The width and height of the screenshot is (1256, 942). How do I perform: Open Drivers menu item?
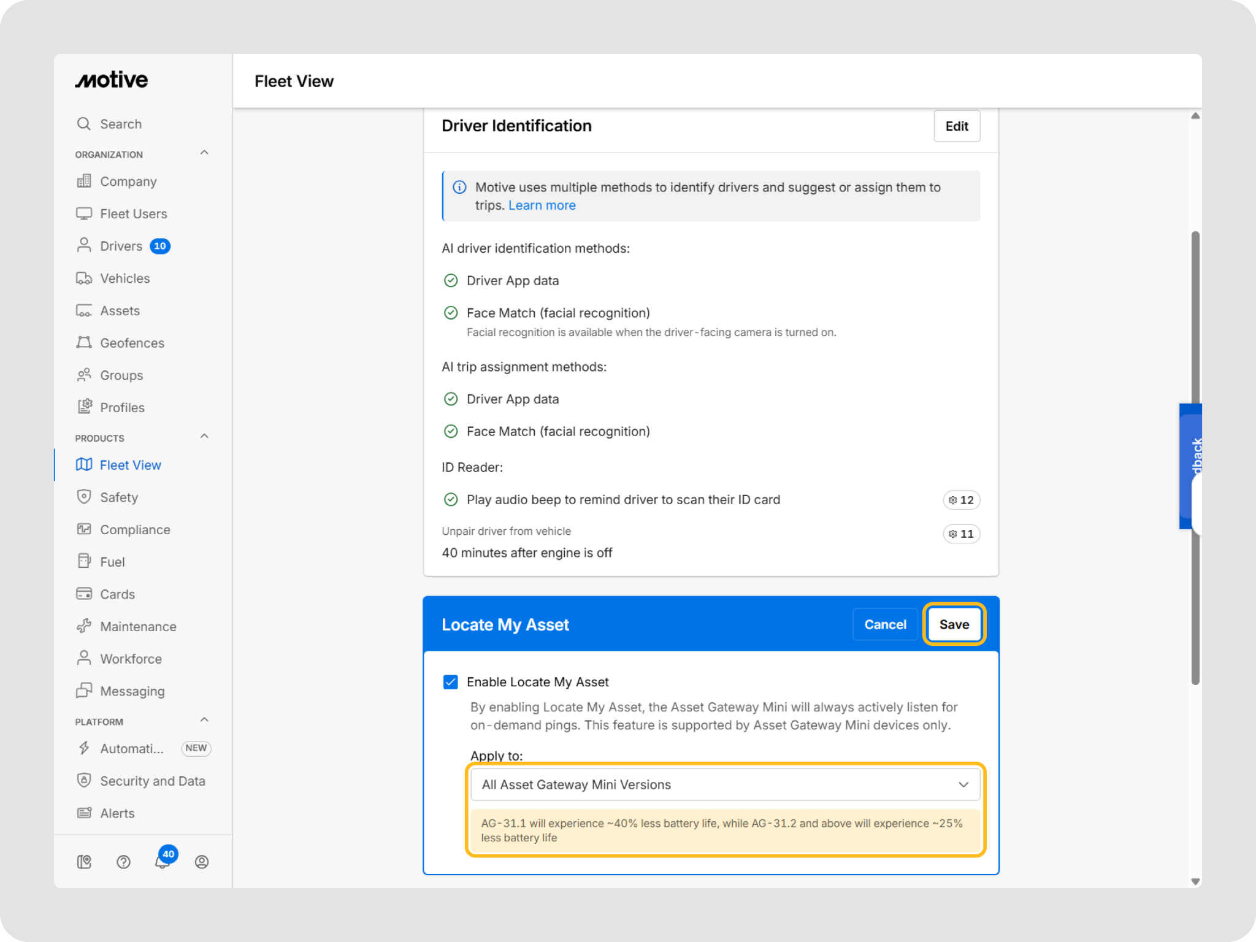(x=121, y=246)
